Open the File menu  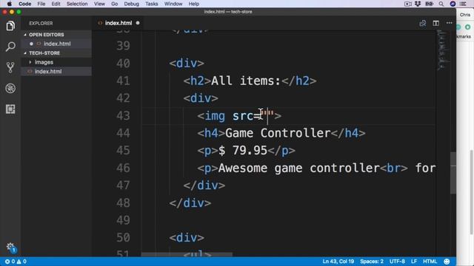pyautogui.click(x=41, y=4)
